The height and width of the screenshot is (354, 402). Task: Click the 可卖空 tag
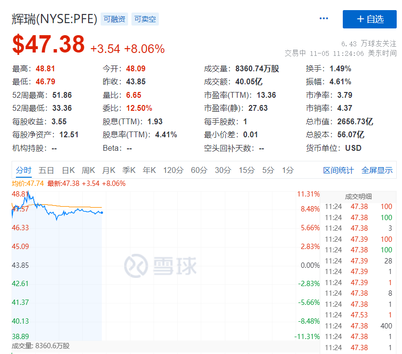click(x=145, y=19)
